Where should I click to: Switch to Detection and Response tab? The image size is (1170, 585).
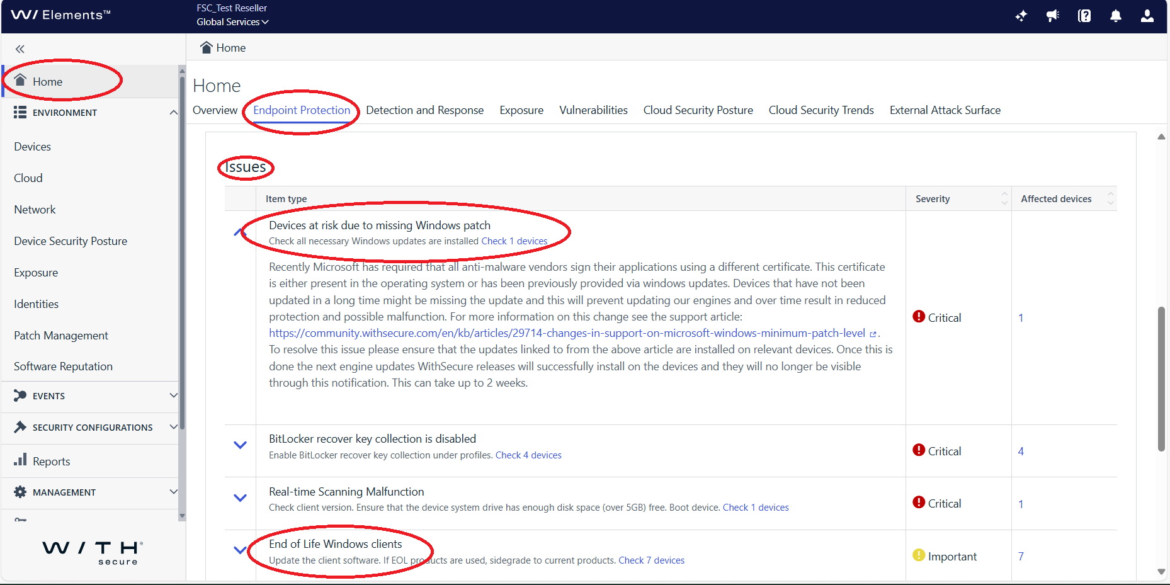point(424,110)
